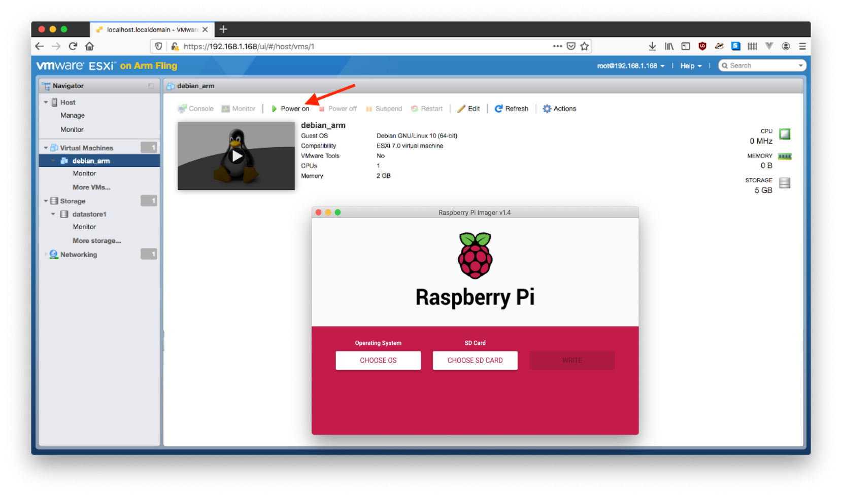Click the Networking count badge
The height and width of the screenshot is (496, 842).
click(x=149, y=254)
